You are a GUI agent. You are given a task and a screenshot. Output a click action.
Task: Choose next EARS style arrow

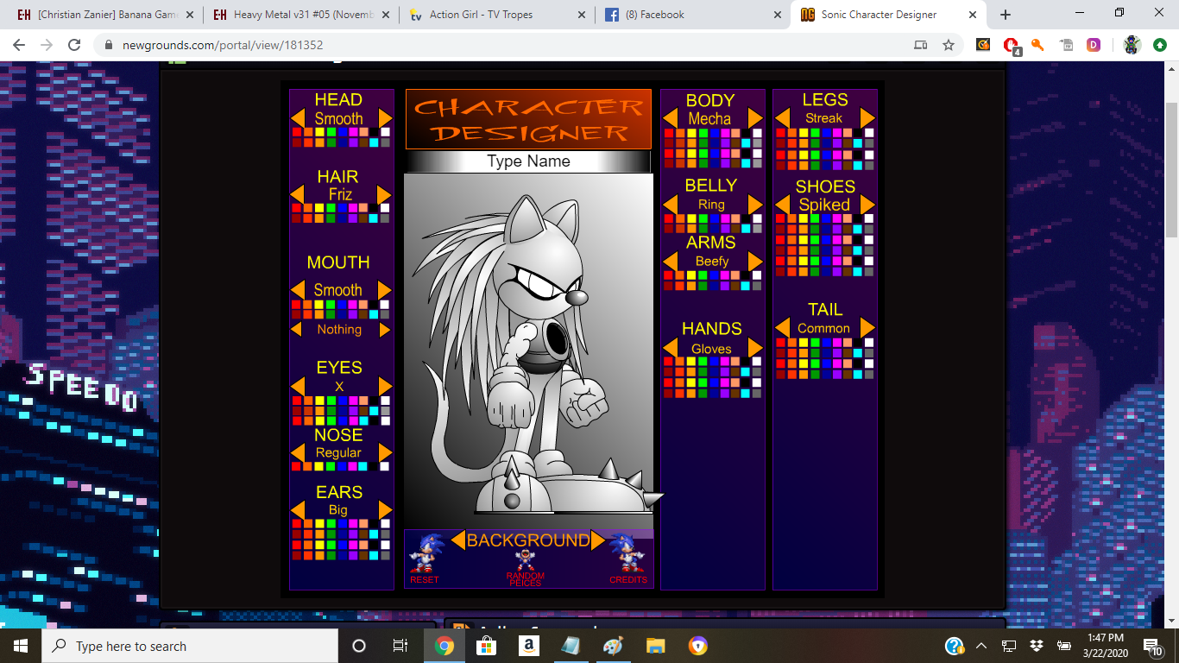tap(385, 510)
